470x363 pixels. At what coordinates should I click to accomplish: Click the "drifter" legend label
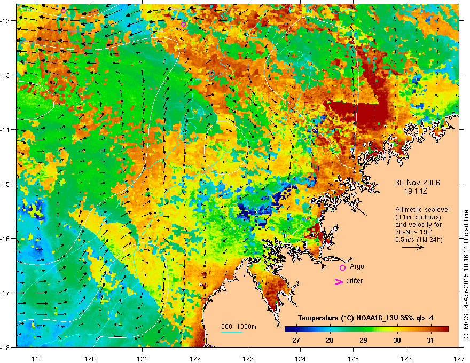point(354,281)
